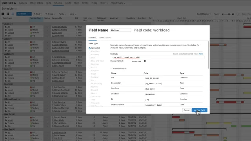Open the Other dropdown menu

[104, 3]
